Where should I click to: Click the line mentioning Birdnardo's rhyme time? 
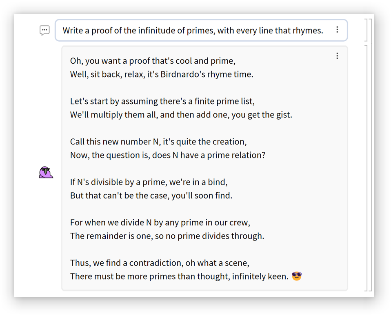(162, 75)
